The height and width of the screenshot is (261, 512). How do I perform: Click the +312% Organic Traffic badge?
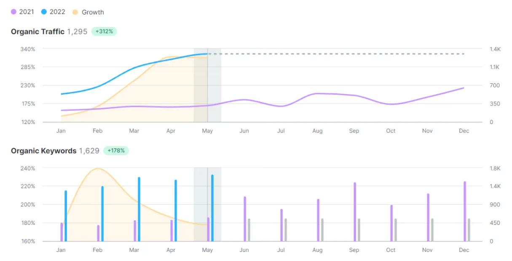click(x=104, y=32)
